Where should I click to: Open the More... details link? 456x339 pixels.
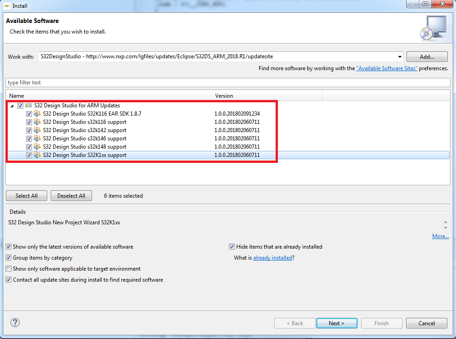click(x=440, y=236)
